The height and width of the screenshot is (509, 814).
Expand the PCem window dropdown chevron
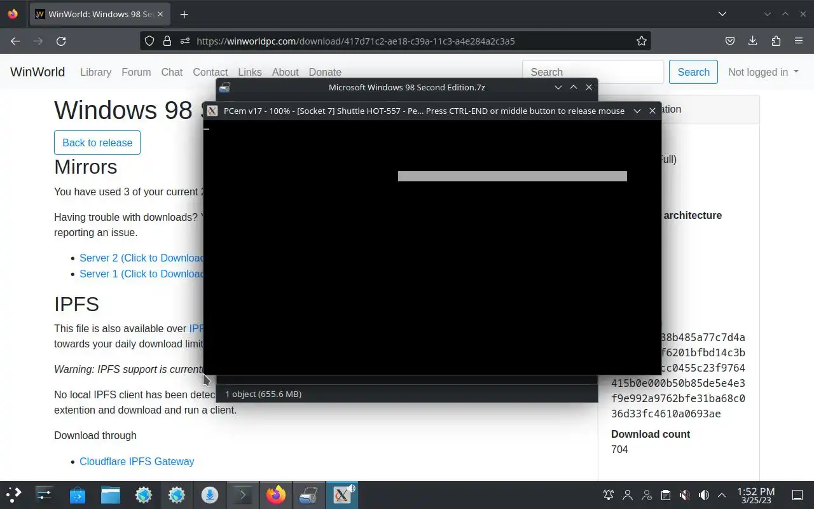637,111
